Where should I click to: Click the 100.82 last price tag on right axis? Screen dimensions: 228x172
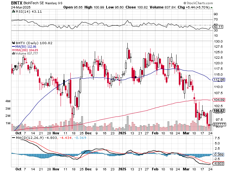point(219,111)
